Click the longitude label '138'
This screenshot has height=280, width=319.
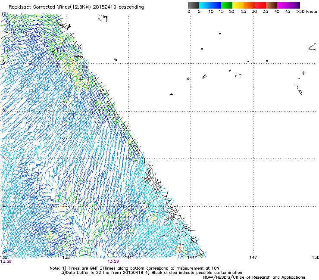66,258
